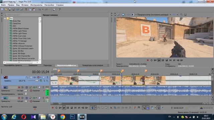The width and height of the screenshot is (214, 120).
Task: Open the edit tool dropdown arrow in the timeline toolbar
Action: pyautogui.click(x=96, y=108)
